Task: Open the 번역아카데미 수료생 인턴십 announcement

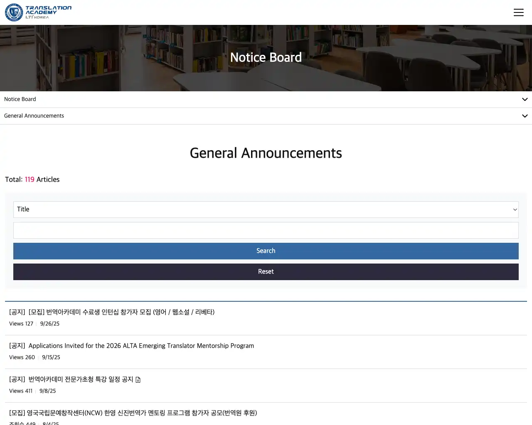Action: (x=121, y=312)
